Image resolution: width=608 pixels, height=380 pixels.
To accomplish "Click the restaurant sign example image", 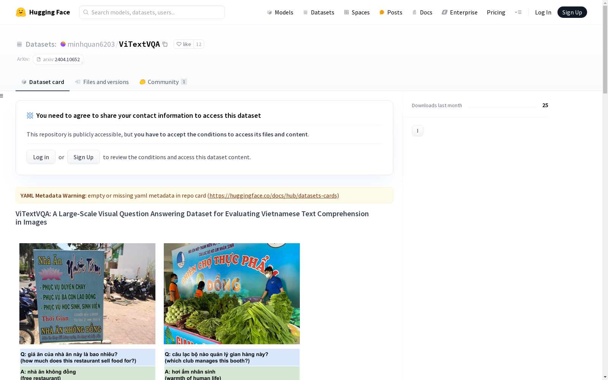I will [x=87, y=294].
